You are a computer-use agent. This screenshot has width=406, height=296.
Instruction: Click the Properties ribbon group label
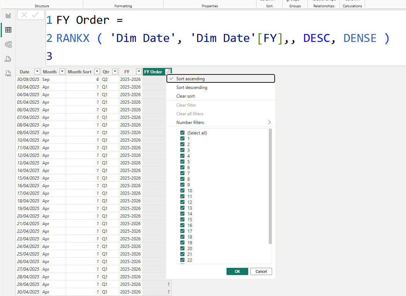point(210,6)
